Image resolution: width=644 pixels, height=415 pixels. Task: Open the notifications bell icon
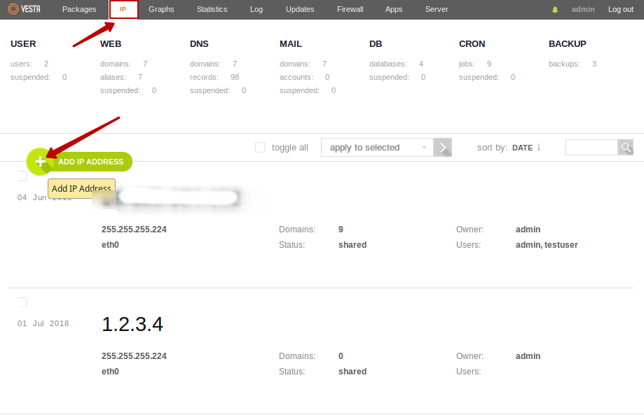coord(555,10)
